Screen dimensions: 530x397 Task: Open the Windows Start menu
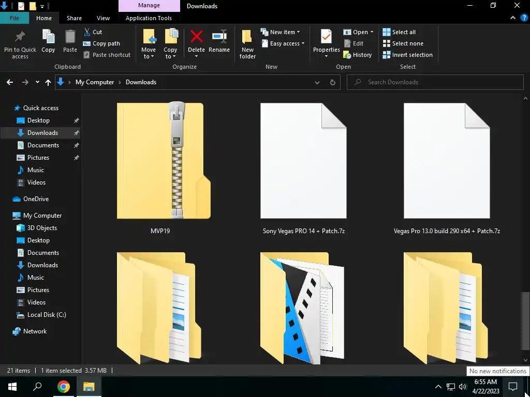[x=12, y=387]
